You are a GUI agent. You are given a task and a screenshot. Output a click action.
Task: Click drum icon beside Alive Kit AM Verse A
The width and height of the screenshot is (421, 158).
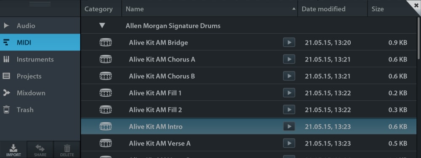[x=106, y=143]
